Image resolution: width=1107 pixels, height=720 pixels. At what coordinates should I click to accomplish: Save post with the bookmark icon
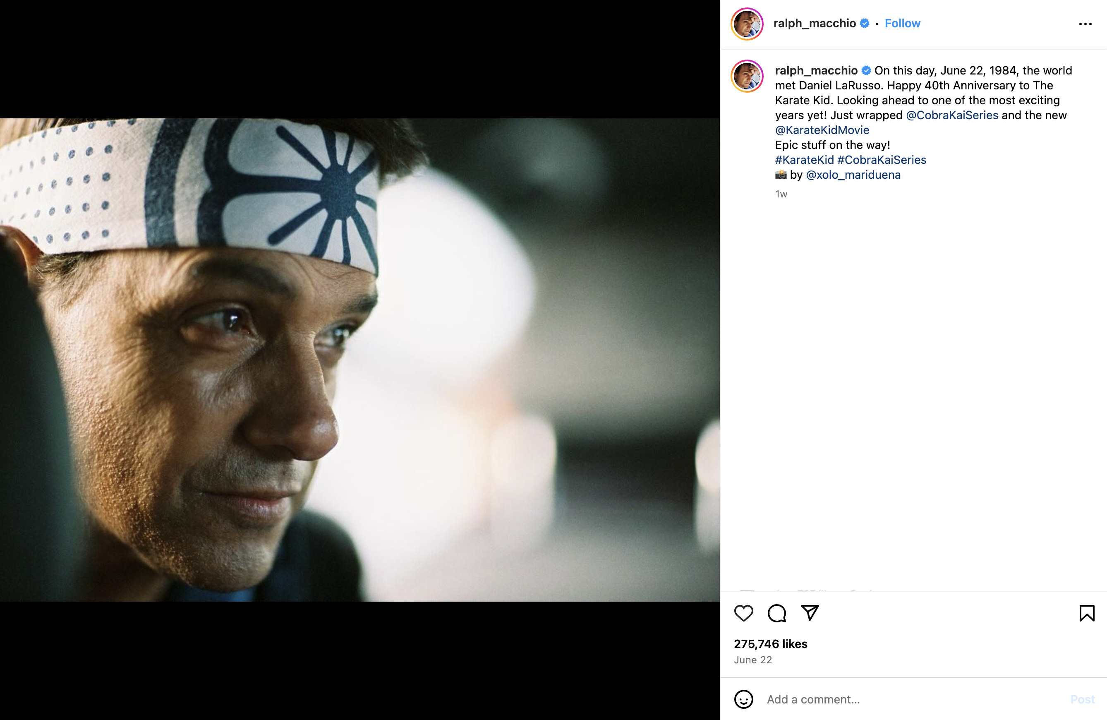[1087, 613]
